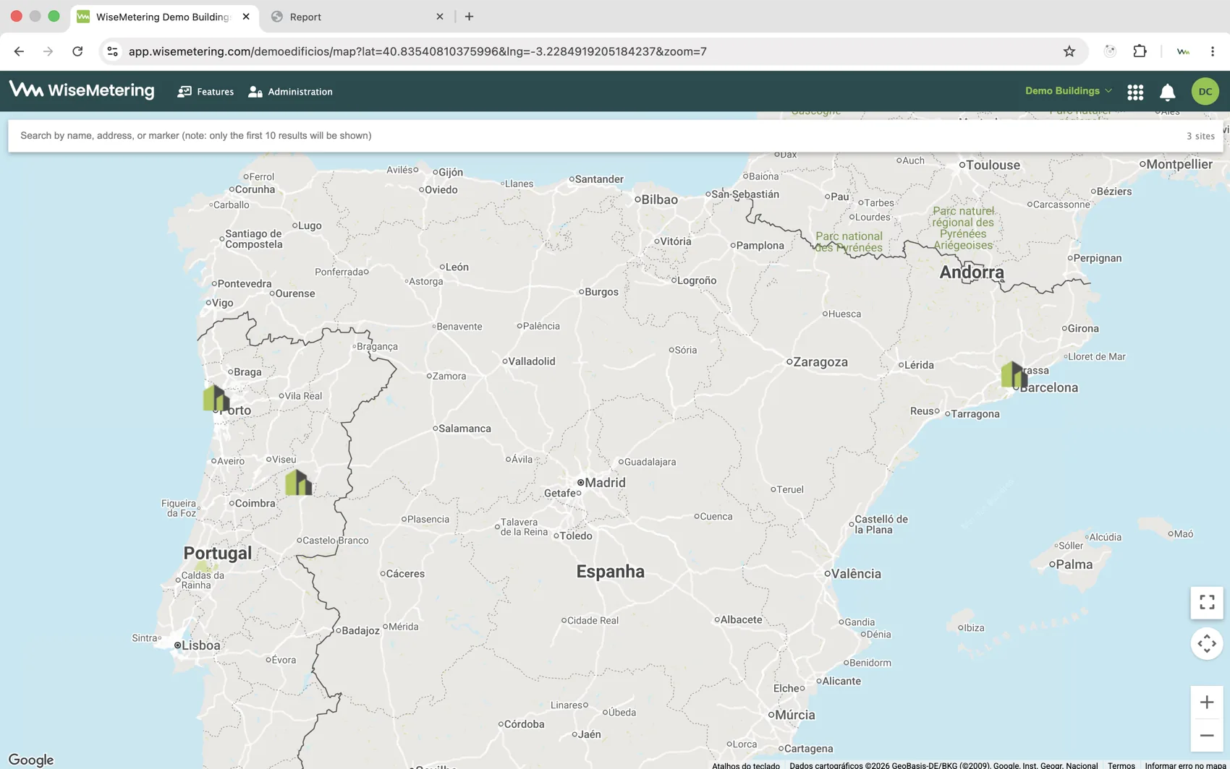This screenshot has width=1230, height=769.
Task: Select the WiseMetering Demo Buildings tab
Action: (x=163, y=17)
